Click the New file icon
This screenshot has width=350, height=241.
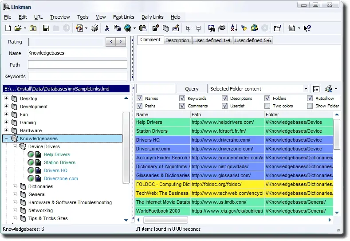[x=8, y=28]
